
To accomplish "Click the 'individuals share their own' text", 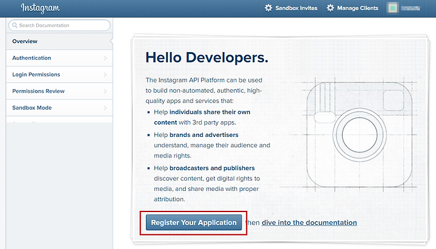I will pos(210,112).
